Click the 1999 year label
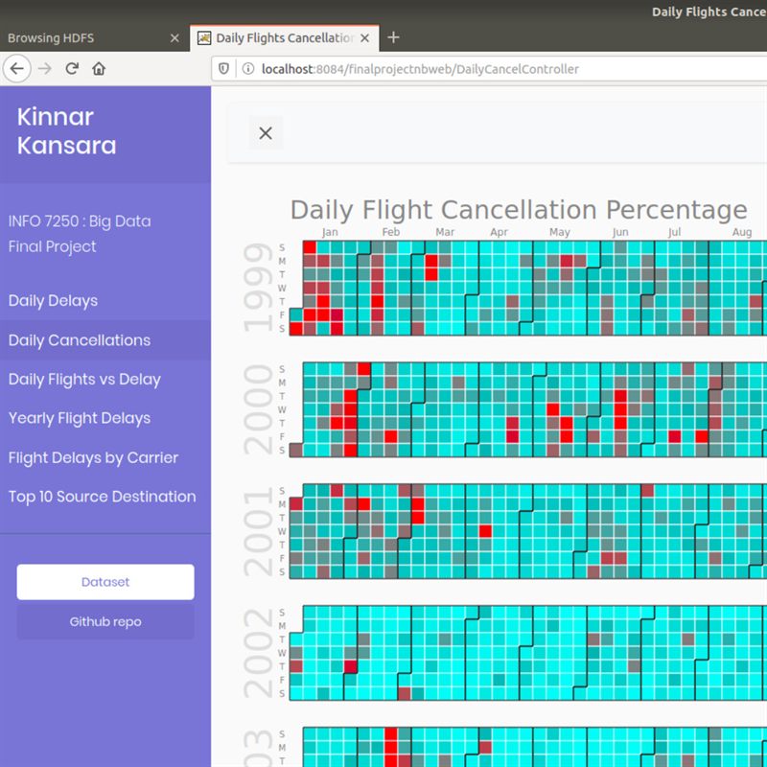Viewport: 767px width, 767px height. [258, 288]
